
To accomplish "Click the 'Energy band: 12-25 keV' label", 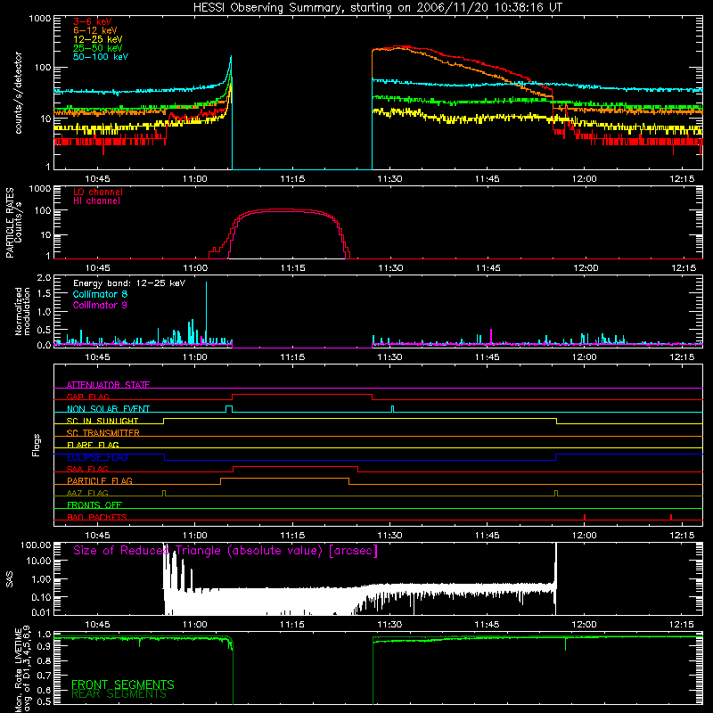I will point(129,283).
